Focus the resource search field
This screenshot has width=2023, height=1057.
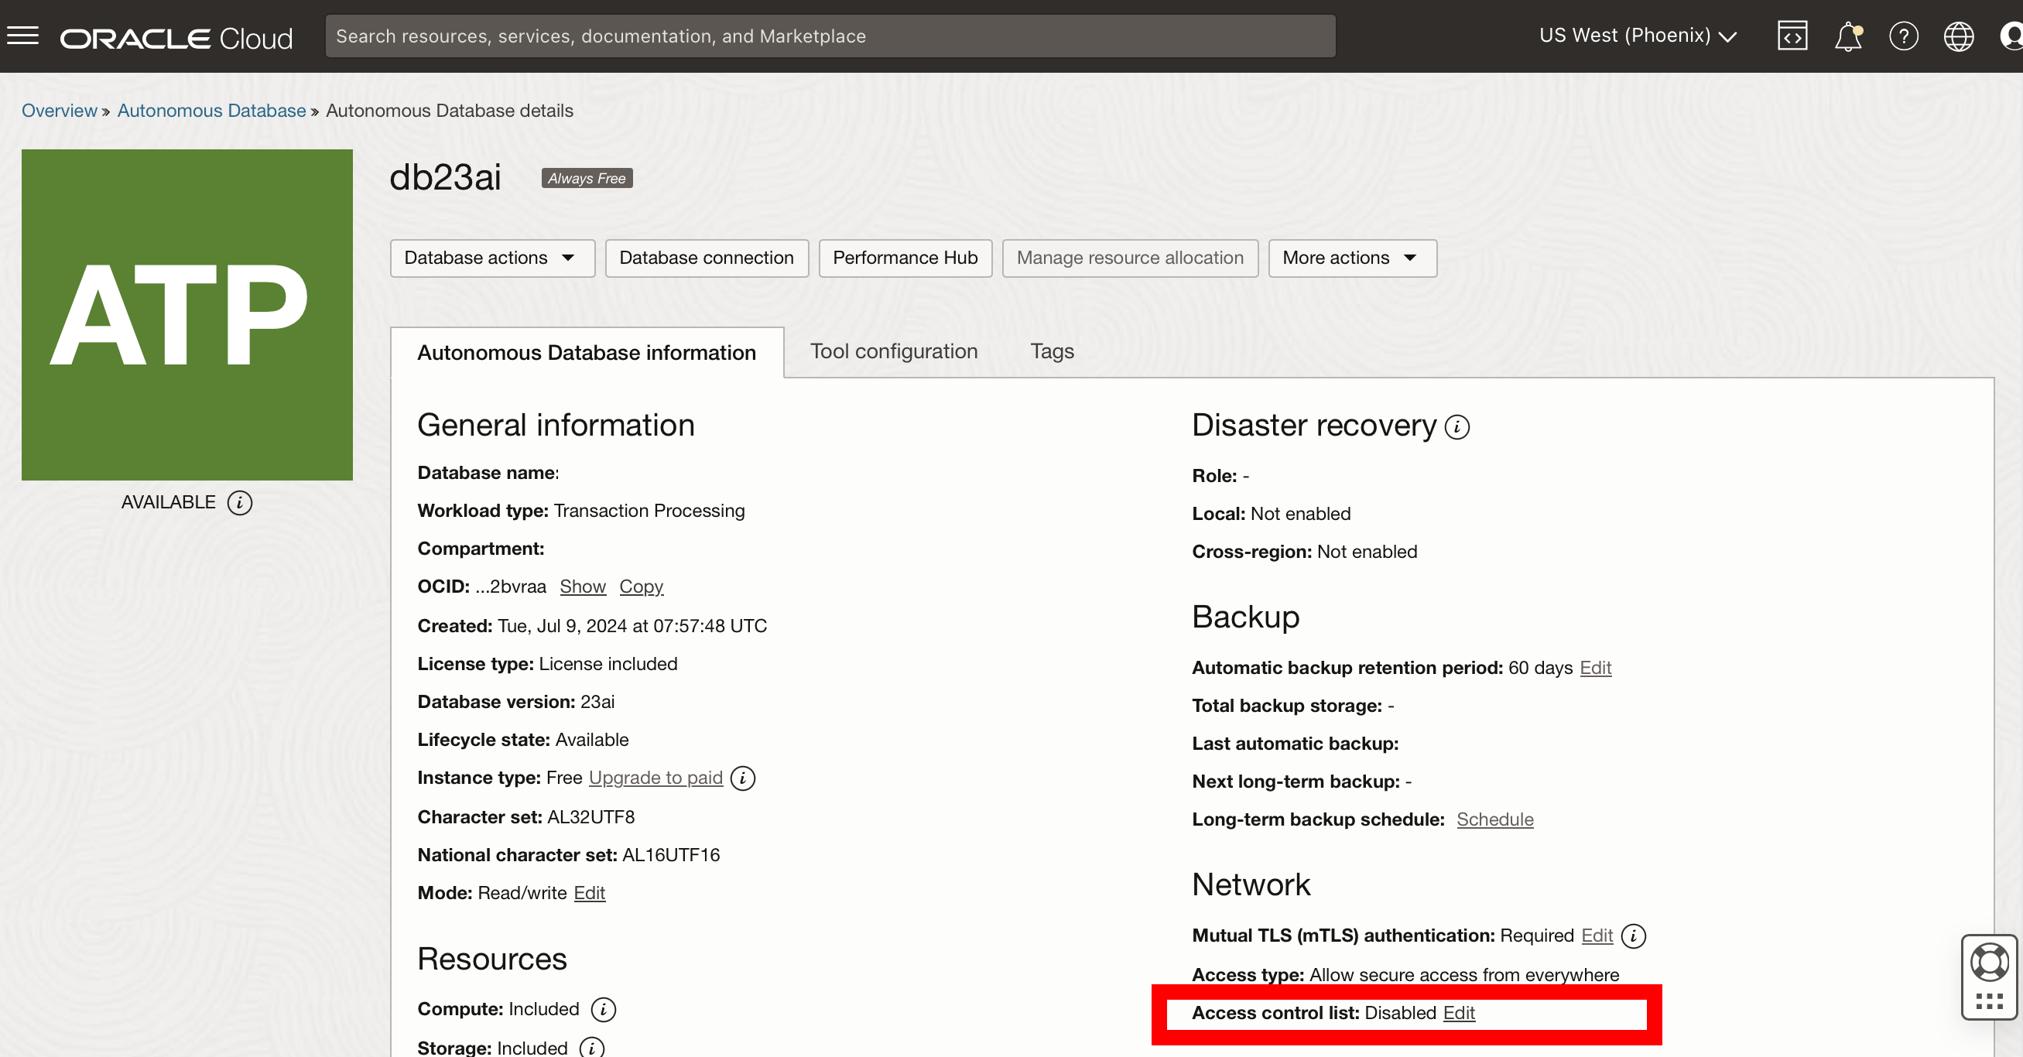(830, 36)
